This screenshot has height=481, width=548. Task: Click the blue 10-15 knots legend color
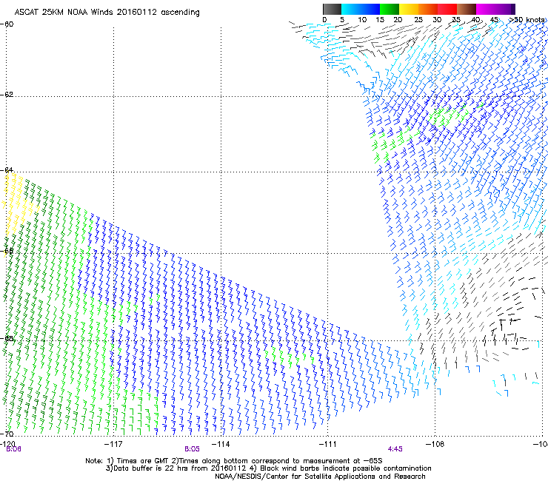click(x=370, y=9)
